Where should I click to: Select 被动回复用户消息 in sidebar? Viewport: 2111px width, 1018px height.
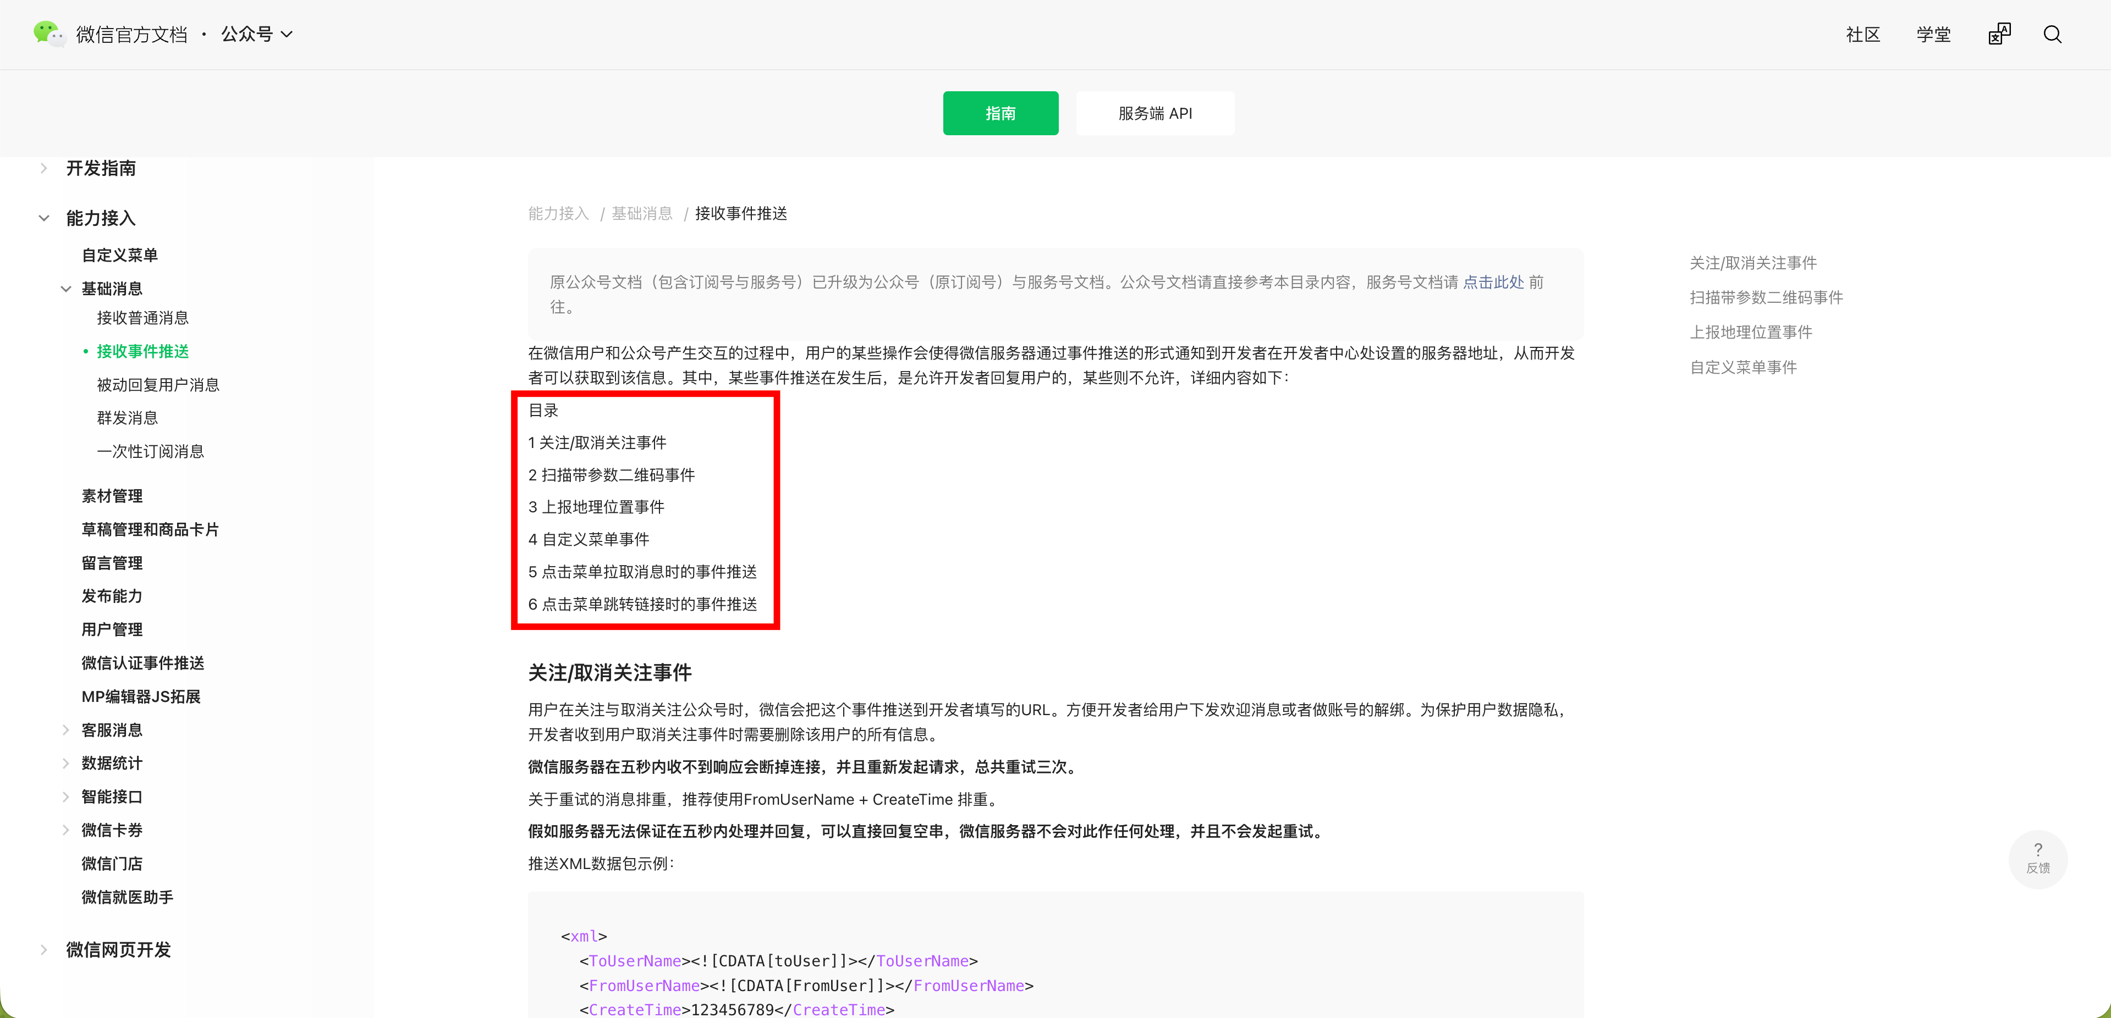click(x=157, y=385)
